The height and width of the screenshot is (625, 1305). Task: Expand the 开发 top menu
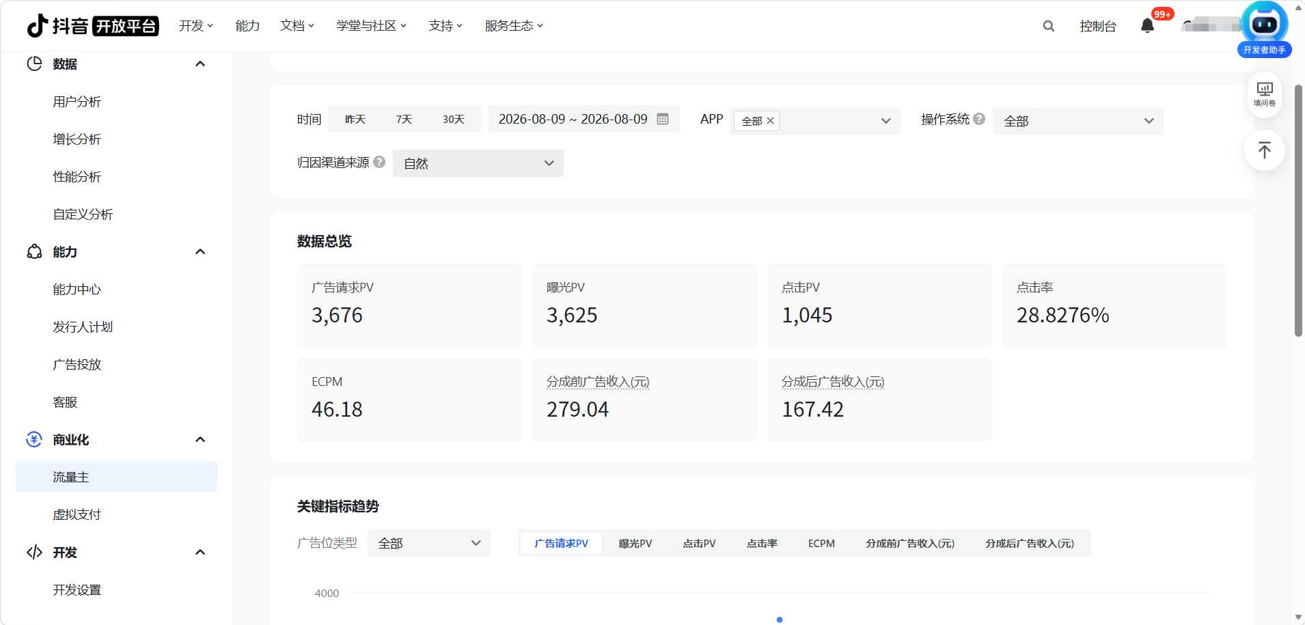pos(196,26)
